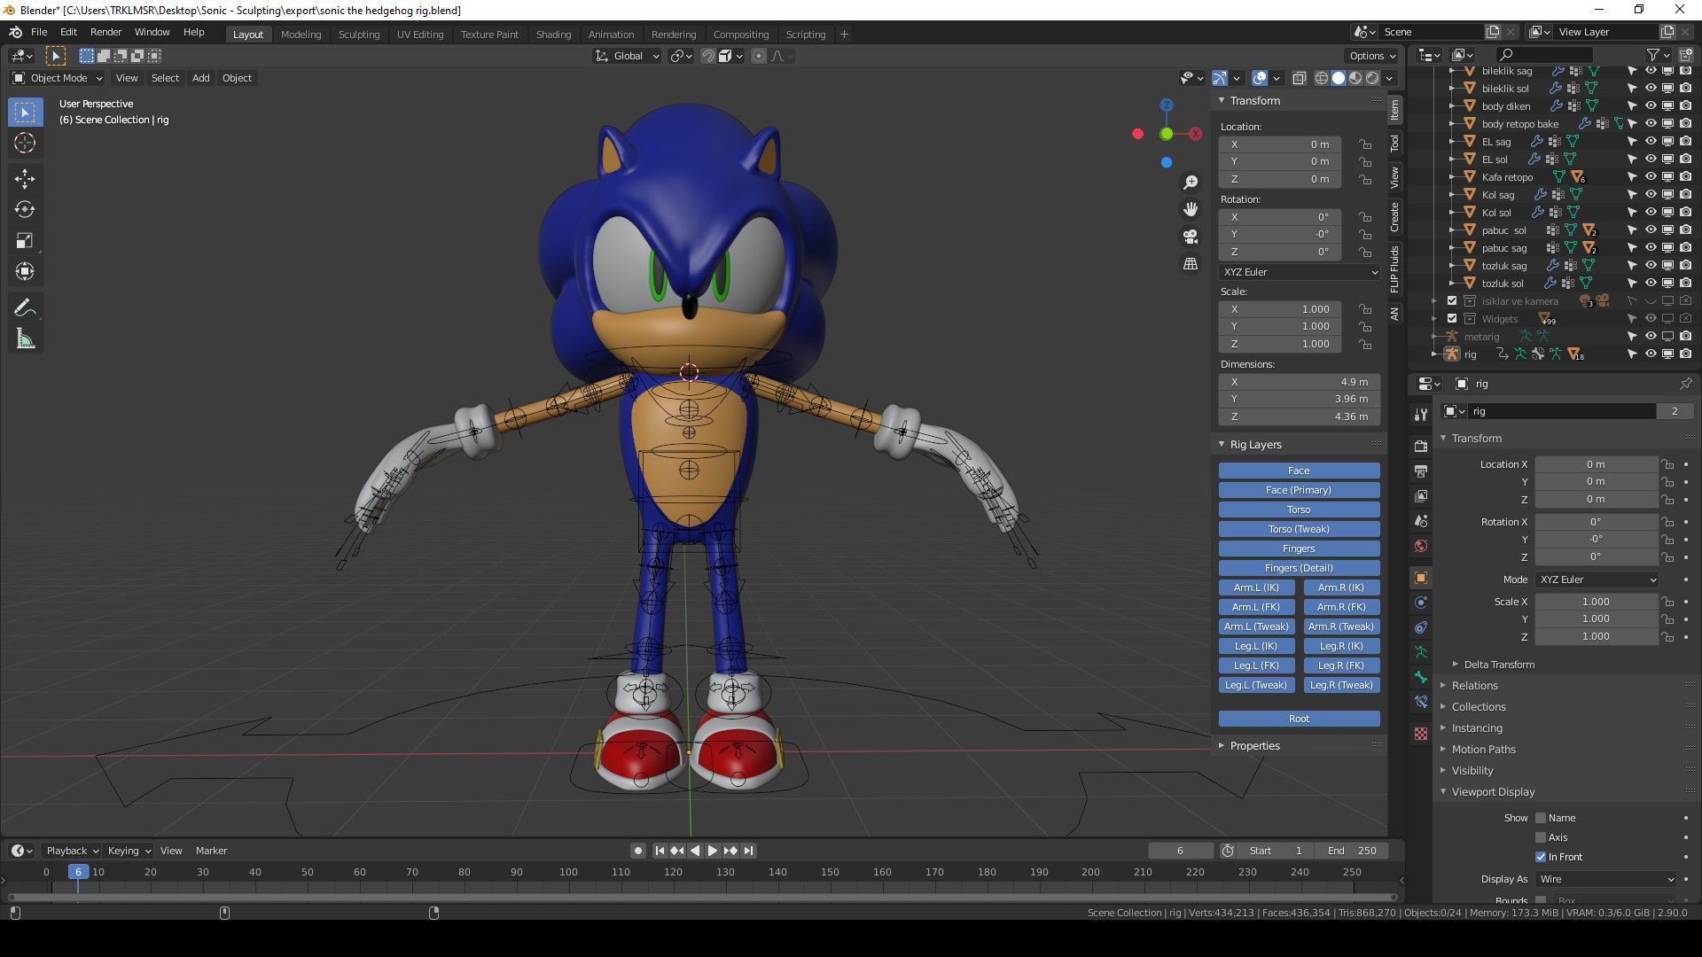The height and width of the screenshot is (957, 1702).
Task: Enable the Axis display checkbox
Action: point(1541,837)
